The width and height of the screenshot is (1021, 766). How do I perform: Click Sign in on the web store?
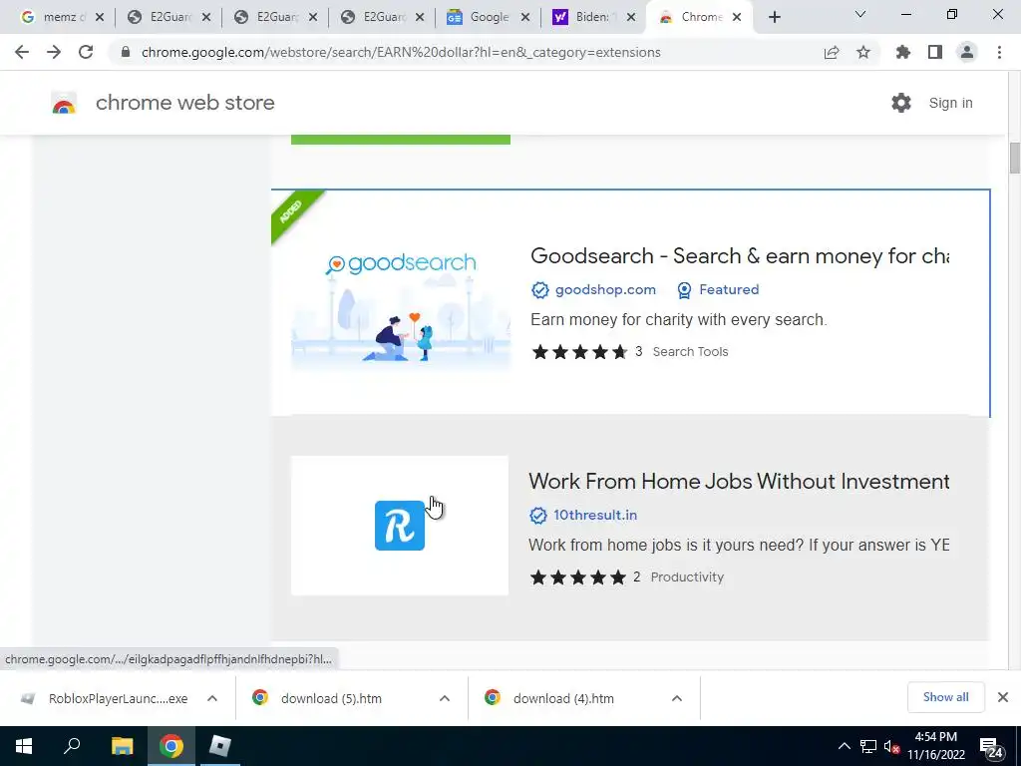tap(950, 103)
